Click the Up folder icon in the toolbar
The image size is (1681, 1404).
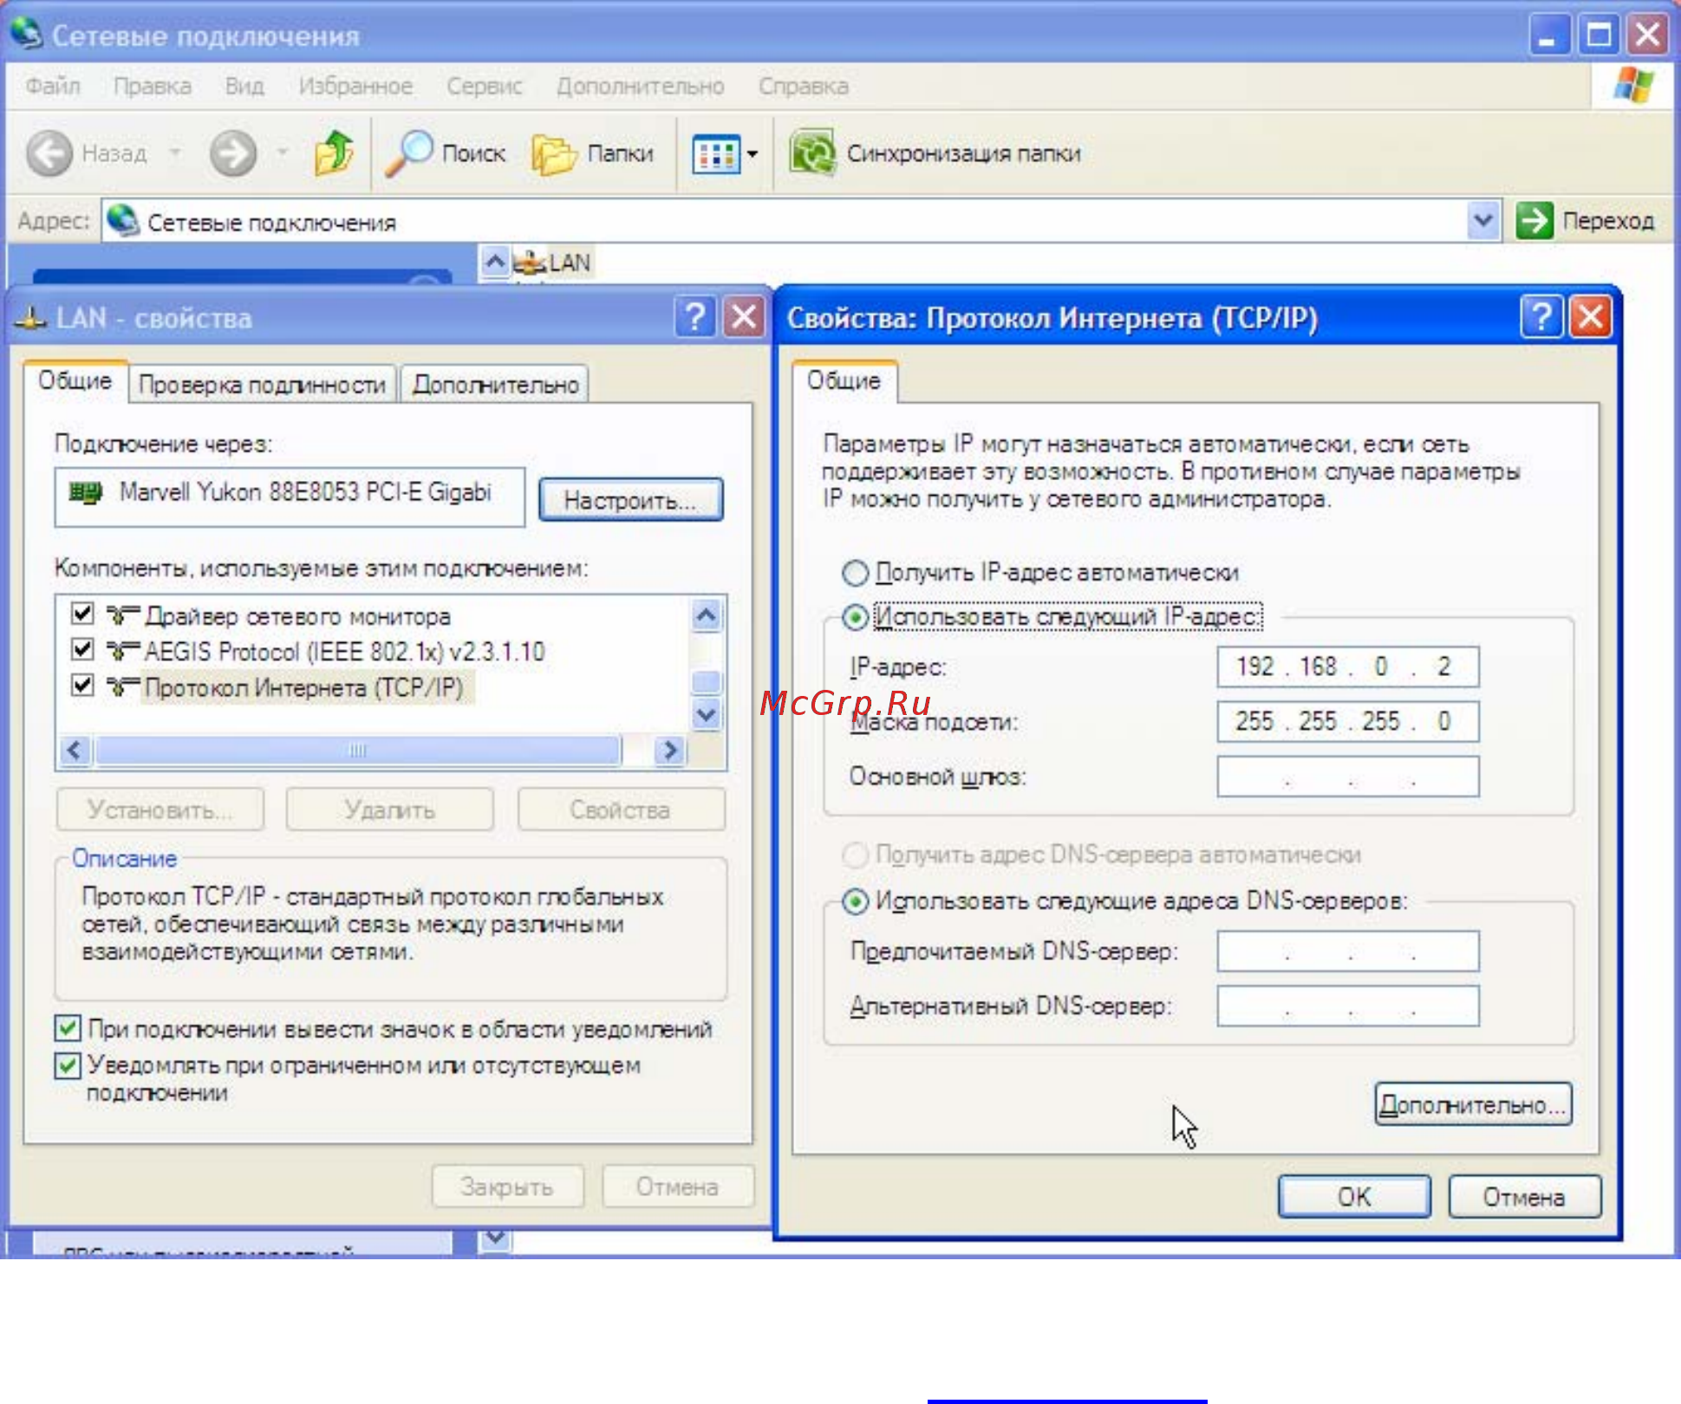click(334, 153)
